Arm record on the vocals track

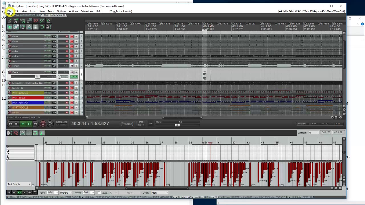pos(9,66)
